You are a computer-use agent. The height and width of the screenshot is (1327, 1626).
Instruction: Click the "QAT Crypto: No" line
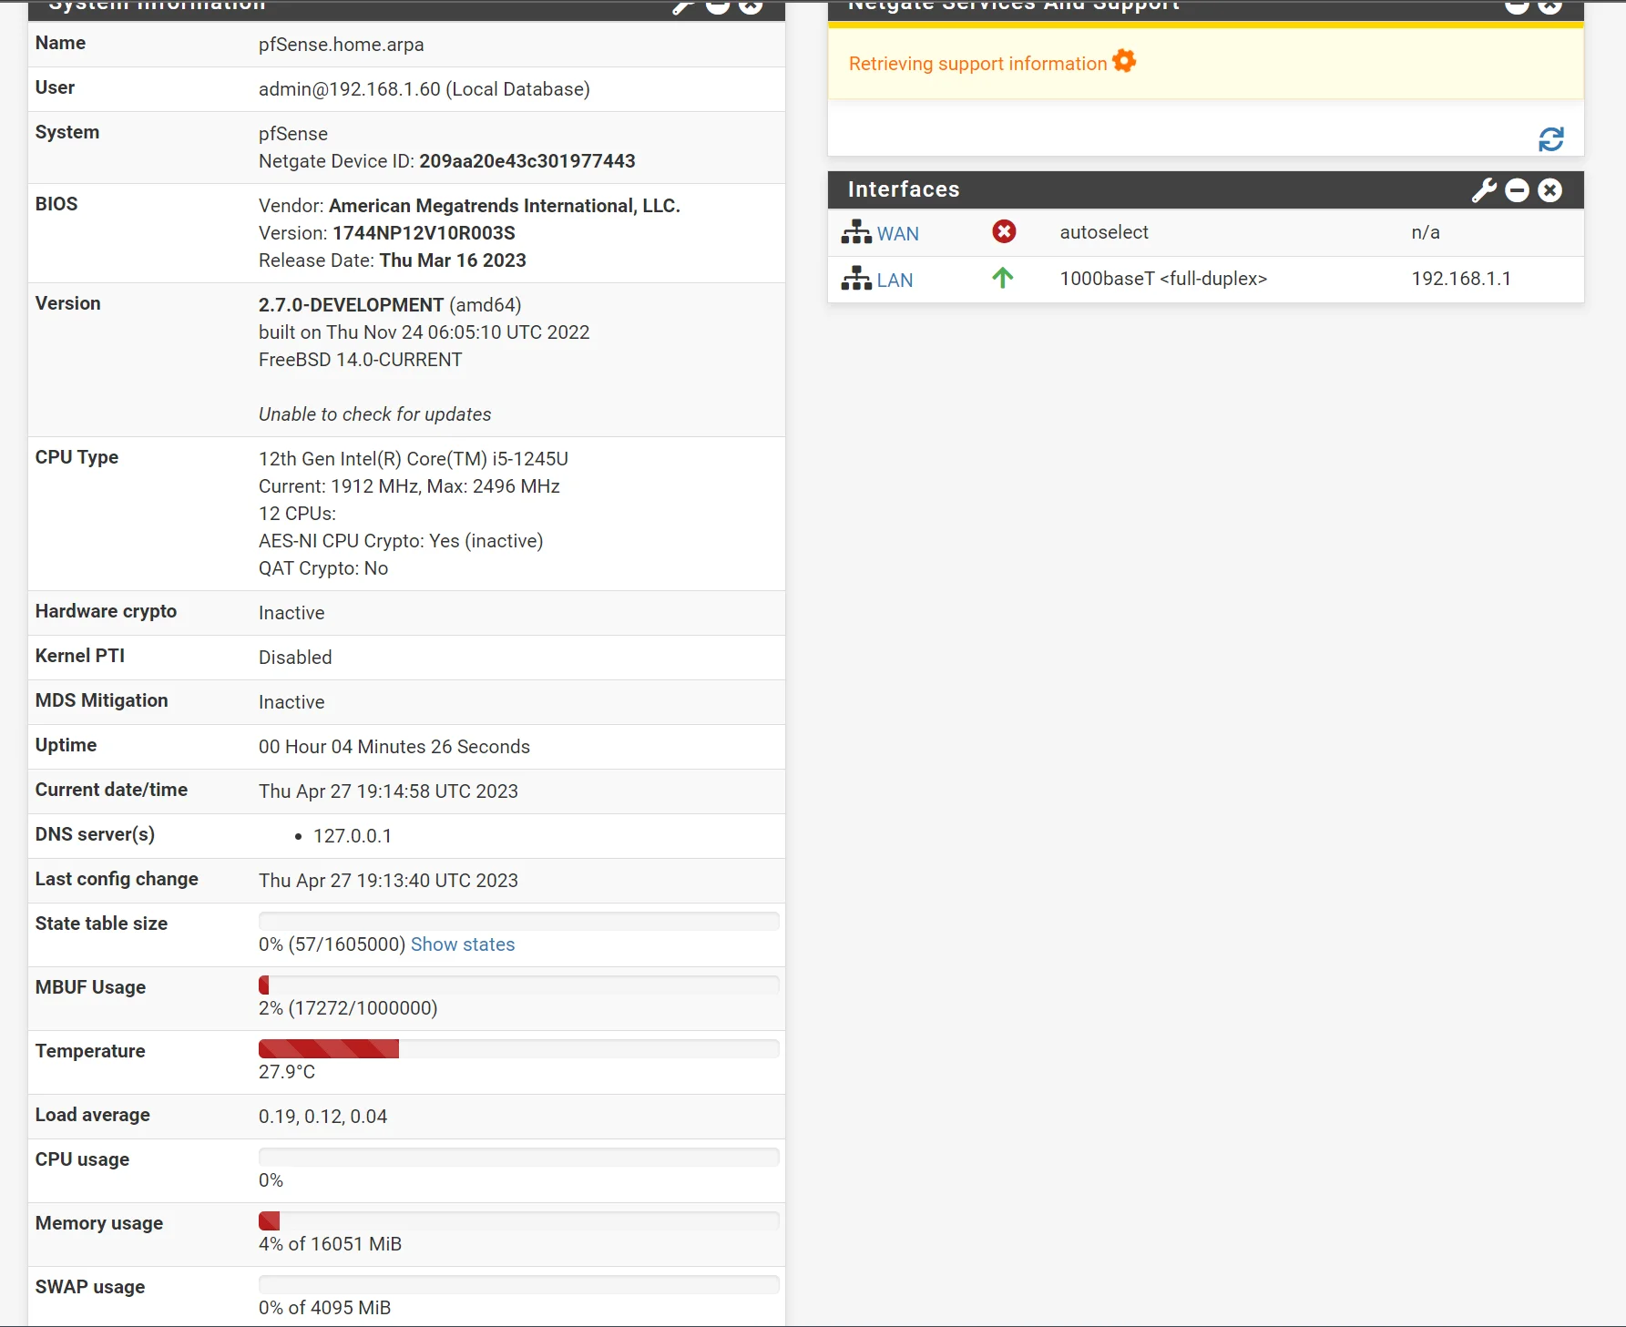[323, 568]
